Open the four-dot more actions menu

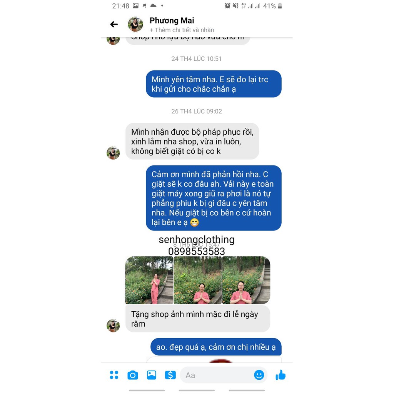click(x=114, y=375)
